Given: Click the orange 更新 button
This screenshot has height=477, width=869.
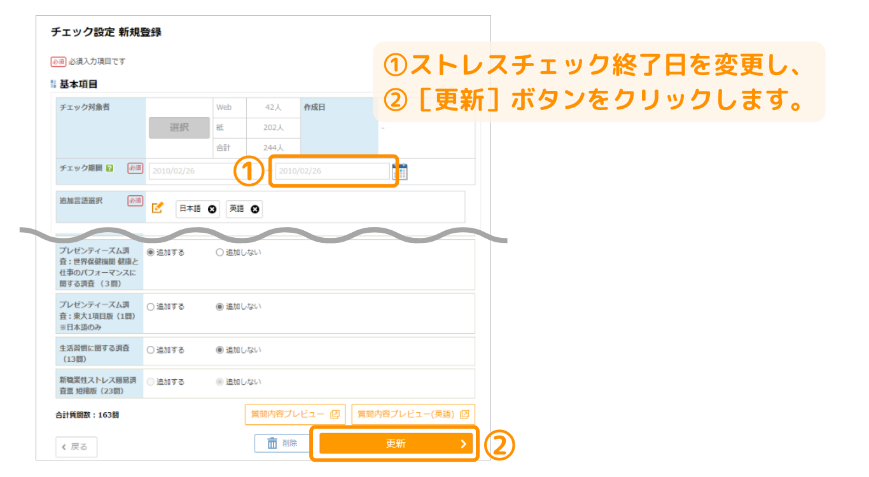Looking at the screenshot, I should tap(395, 444).
